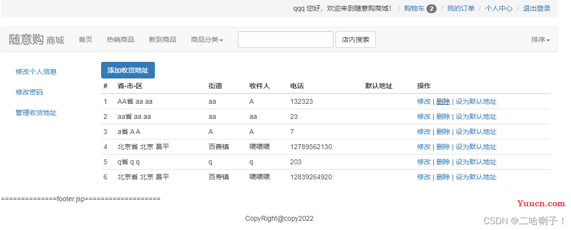Screen dimensions: 571x230
Task: Click 修改 for row 3 a省 address
Action: [x=424, y=132]
